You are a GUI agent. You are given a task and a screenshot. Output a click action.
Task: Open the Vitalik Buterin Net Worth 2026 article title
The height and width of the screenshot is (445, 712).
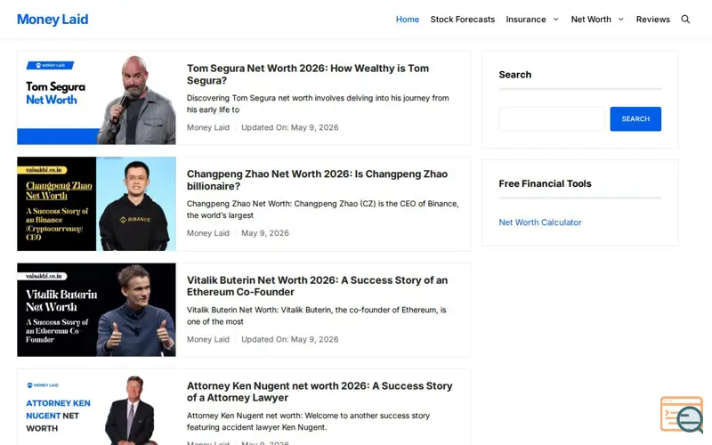[x=317, y=286]
